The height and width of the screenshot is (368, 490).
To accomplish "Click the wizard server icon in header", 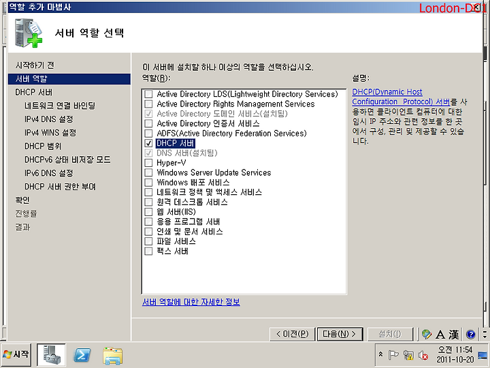I will pyautogui.click(x=28, y=33).
